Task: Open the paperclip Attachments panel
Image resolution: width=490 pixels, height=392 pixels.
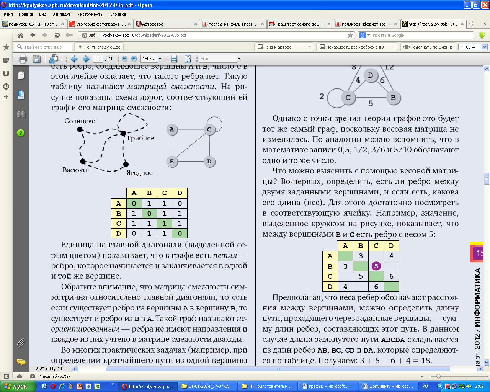Action: (21, 343)
